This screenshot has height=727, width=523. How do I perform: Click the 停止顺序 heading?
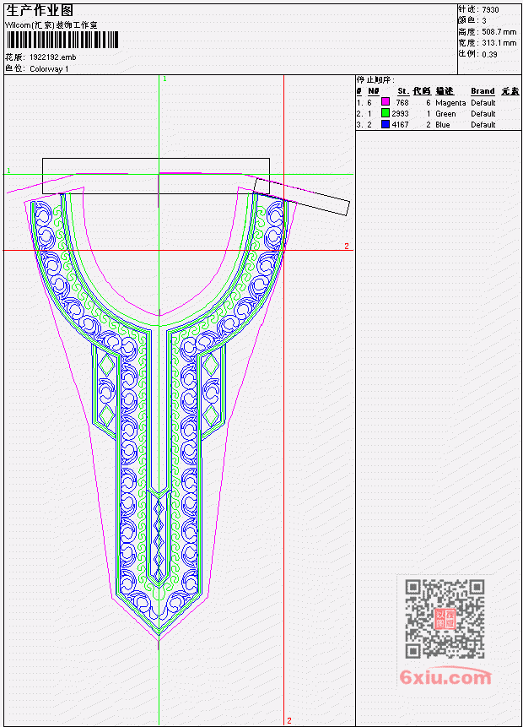pos(375,79)
